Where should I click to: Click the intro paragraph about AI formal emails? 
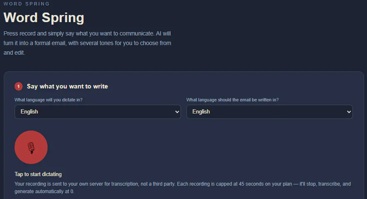(x=87, y=43)
